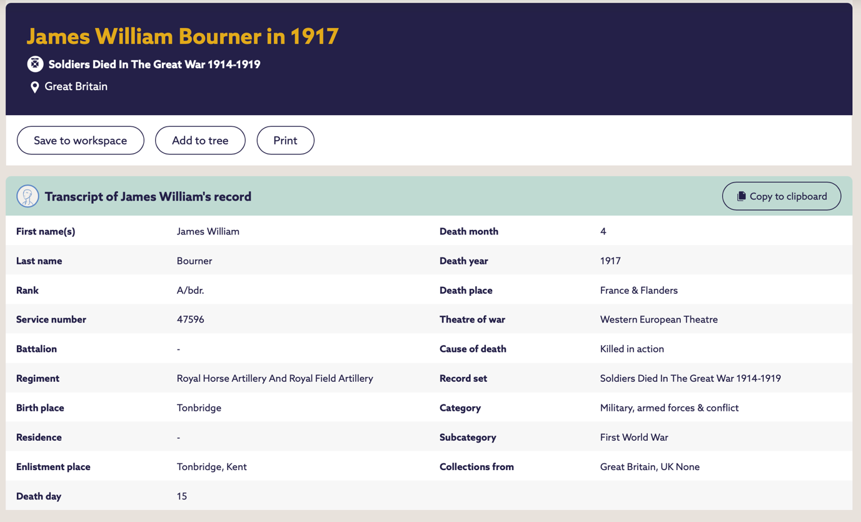Add James William to tree

[x=200, y=141]
